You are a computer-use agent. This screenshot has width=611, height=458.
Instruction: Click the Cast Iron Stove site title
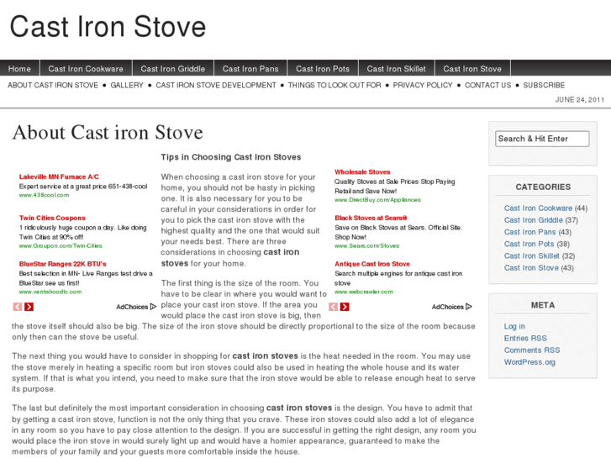(x=108, y=27)
